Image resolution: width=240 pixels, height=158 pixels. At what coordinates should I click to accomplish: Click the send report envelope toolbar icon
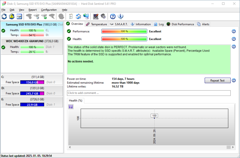point(78,16)
